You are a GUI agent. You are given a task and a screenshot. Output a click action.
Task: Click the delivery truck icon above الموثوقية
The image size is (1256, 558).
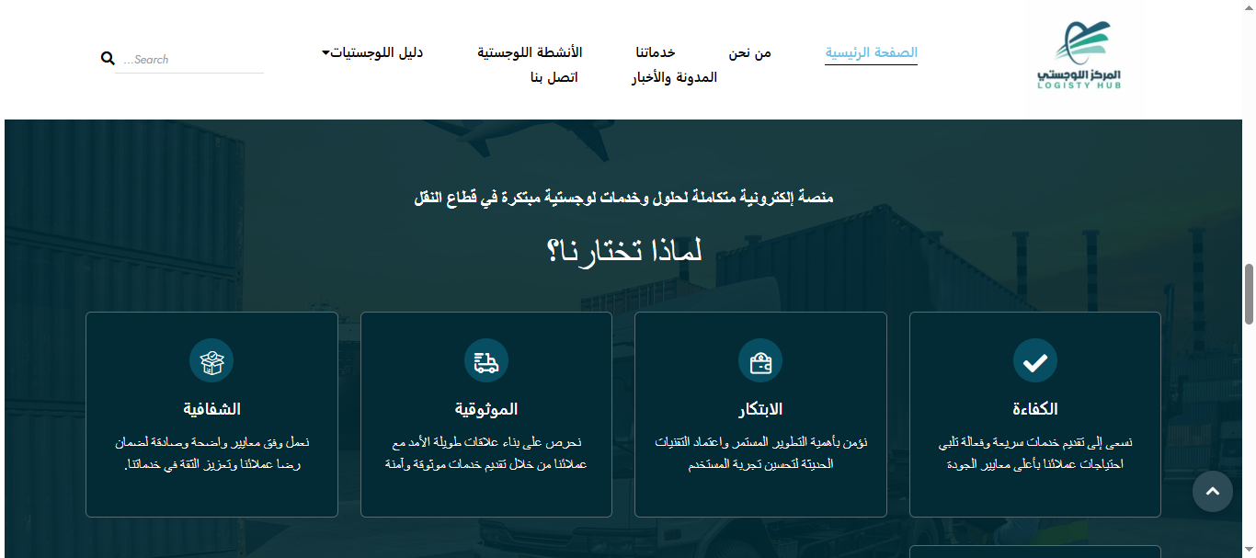[x=485, y=361]
